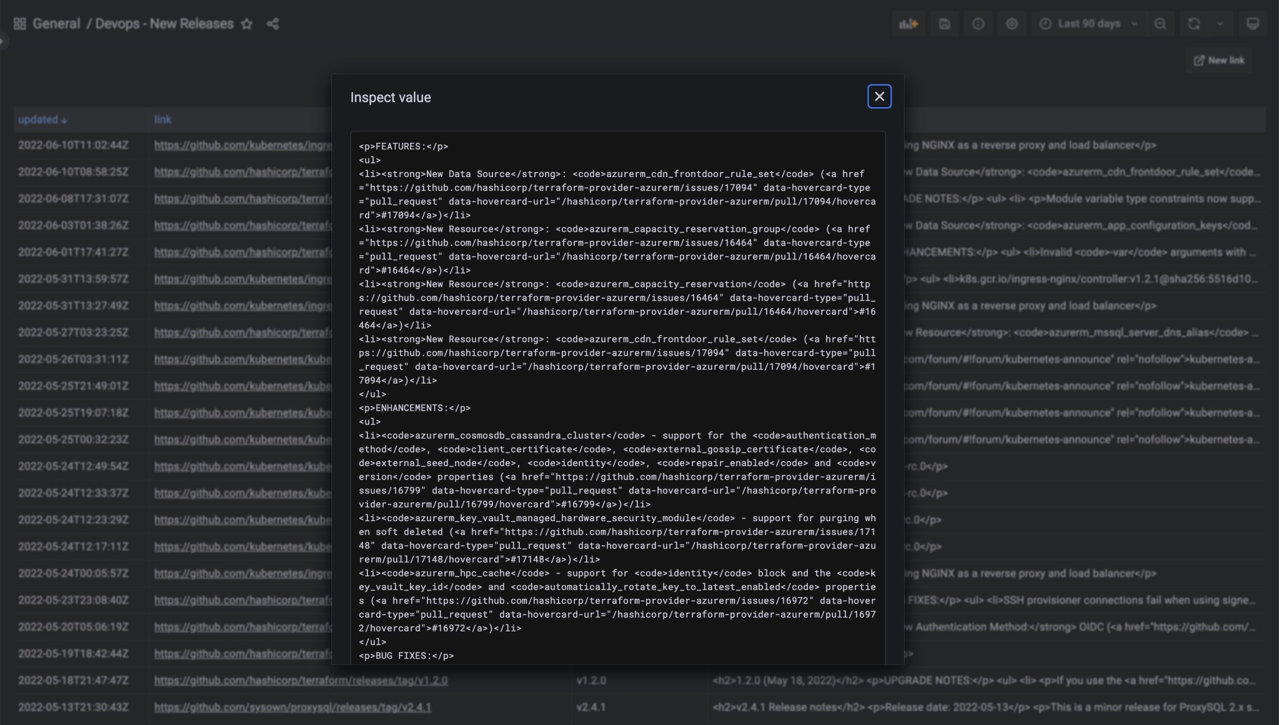Click the share dashboard icon
The width and height of the screenshot is (1279, 725).
(273, 24)
